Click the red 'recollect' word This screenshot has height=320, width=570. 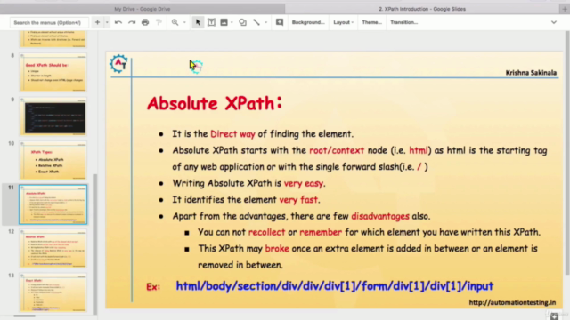pos(266,232)
